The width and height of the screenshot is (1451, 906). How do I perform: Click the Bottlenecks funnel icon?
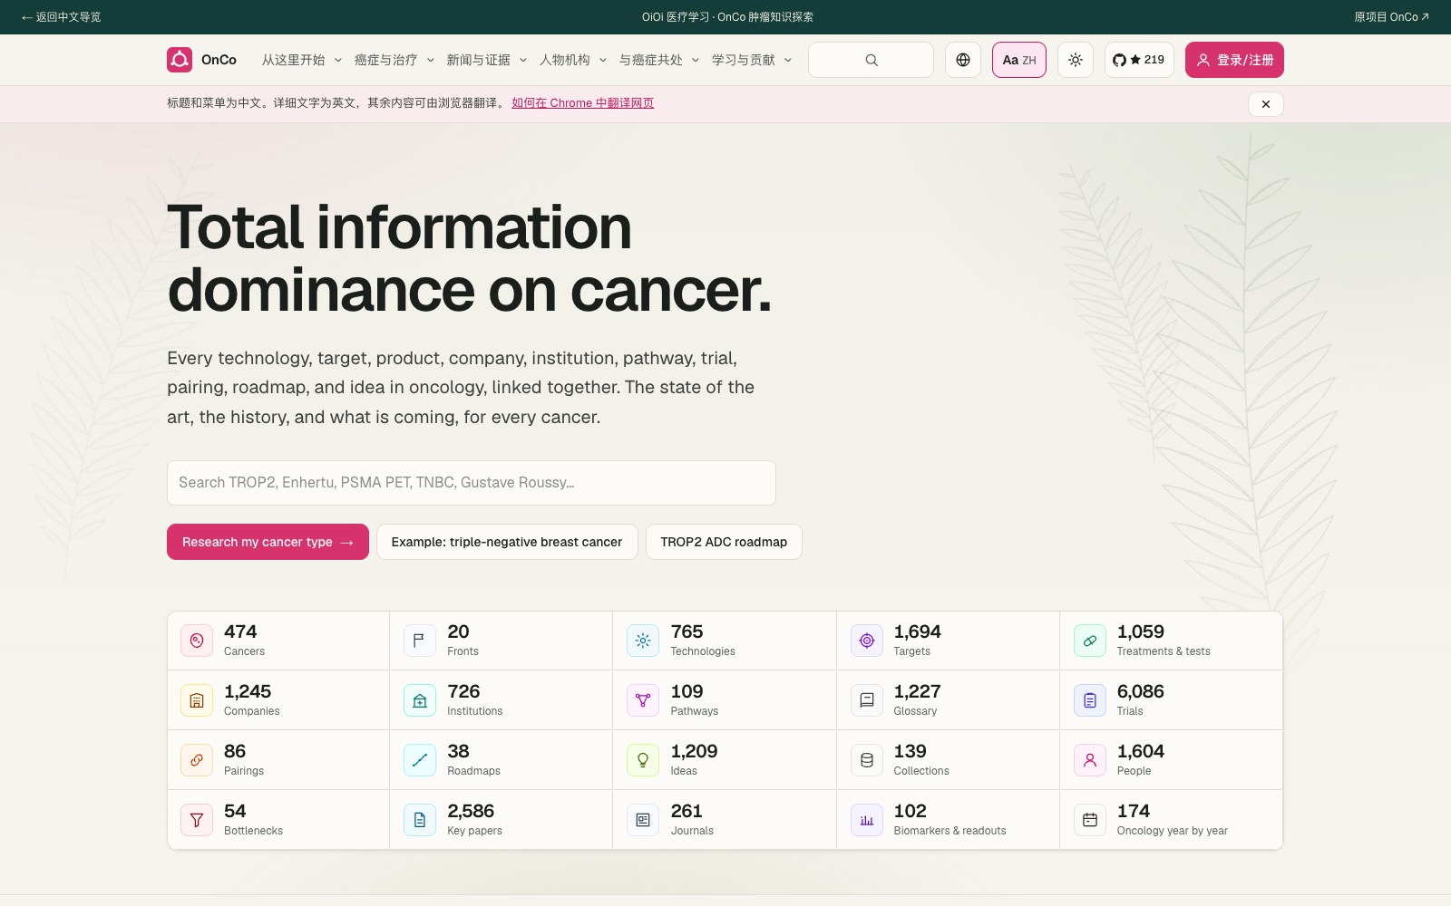[197, 820]
